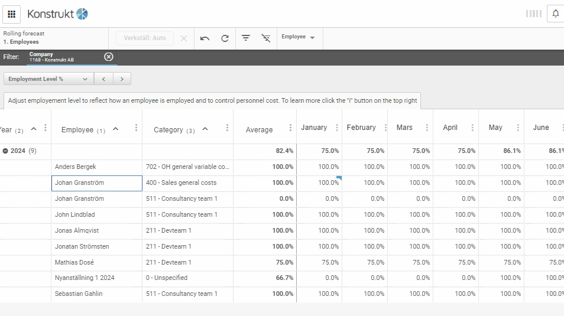Open the Employee dropdown in toolbar

coord(299,37)
